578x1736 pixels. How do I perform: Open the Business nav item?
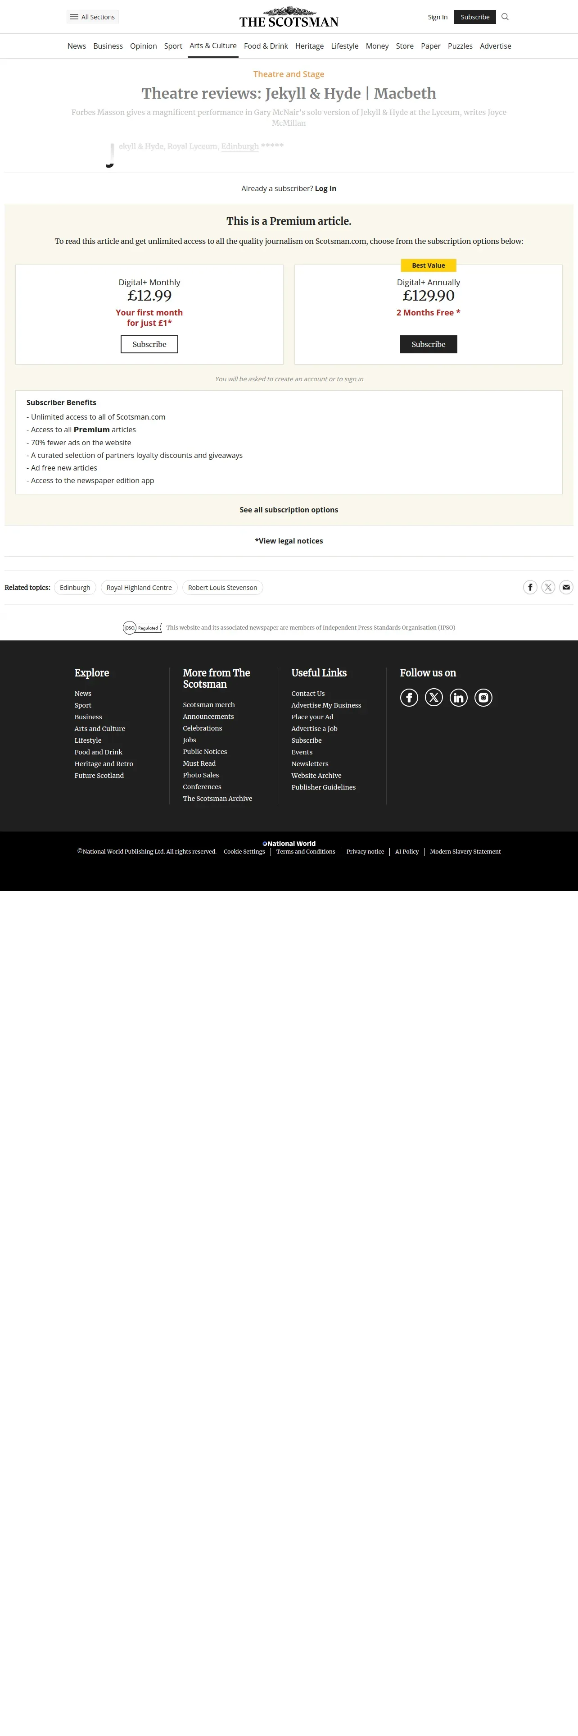(108, 46)
